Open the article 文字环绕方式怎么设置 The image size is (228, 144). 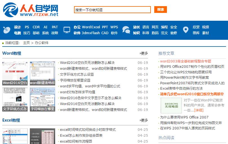click(x=77, y=75)
